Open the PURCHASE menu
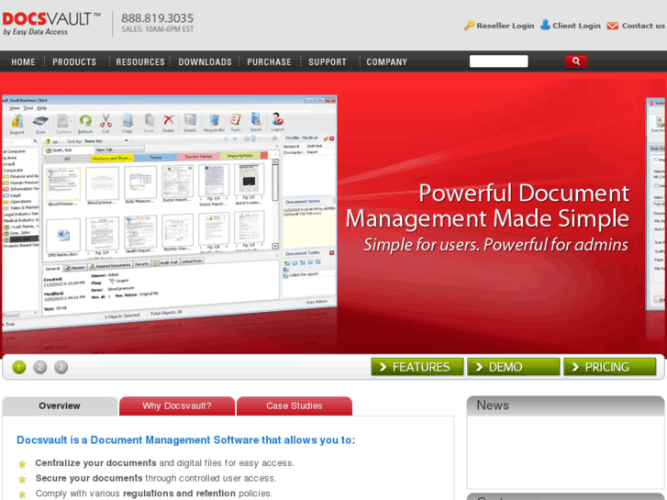Screen dimensions: 667x500 [269, 61]
